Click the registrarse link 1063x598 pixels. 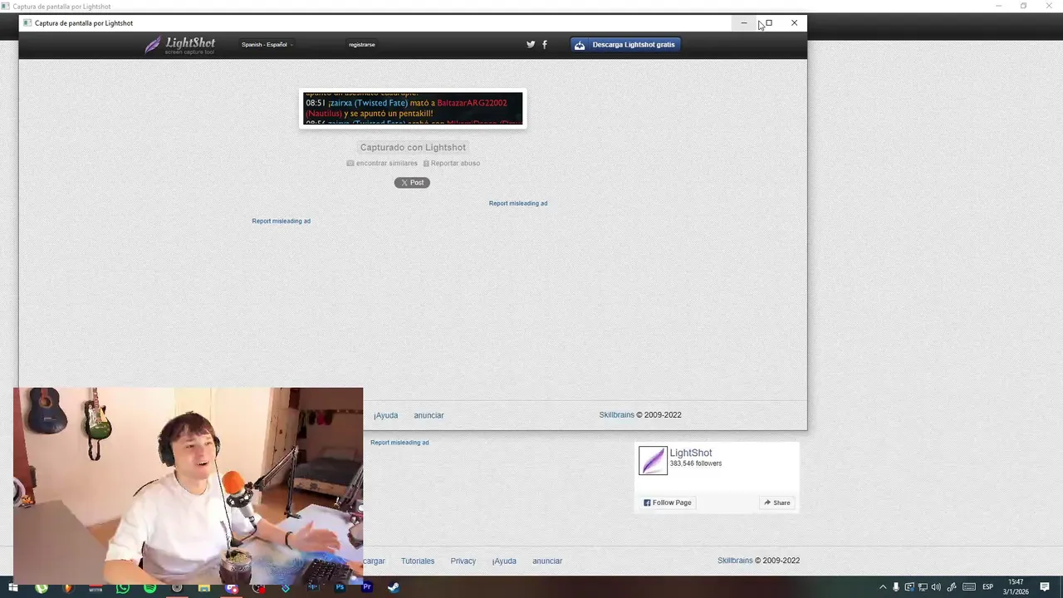click(362, 45)
